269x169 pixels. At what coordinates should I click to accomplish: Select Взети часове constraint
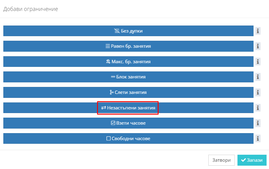coord(128,123)
